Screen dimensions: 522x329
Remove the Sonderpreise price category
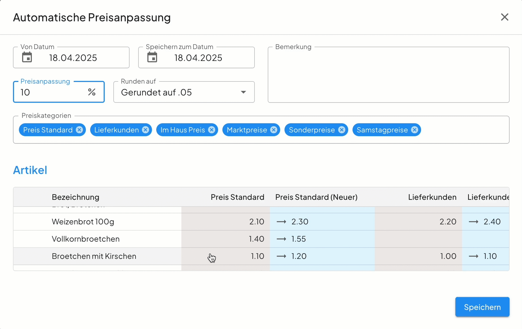point(341,130)
